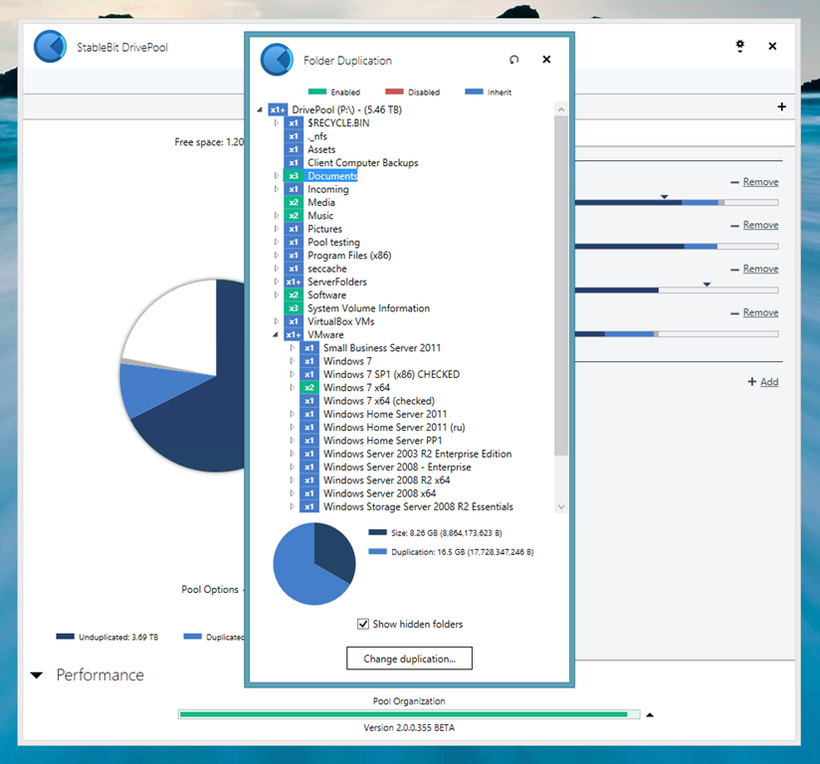Expand the Performance section
Image resolution: width=820 pixels, height=764 pixels.
(37, 675)
